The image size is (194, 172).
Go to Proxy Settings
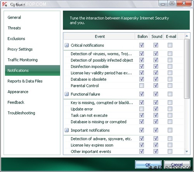[x=20, y=49]
